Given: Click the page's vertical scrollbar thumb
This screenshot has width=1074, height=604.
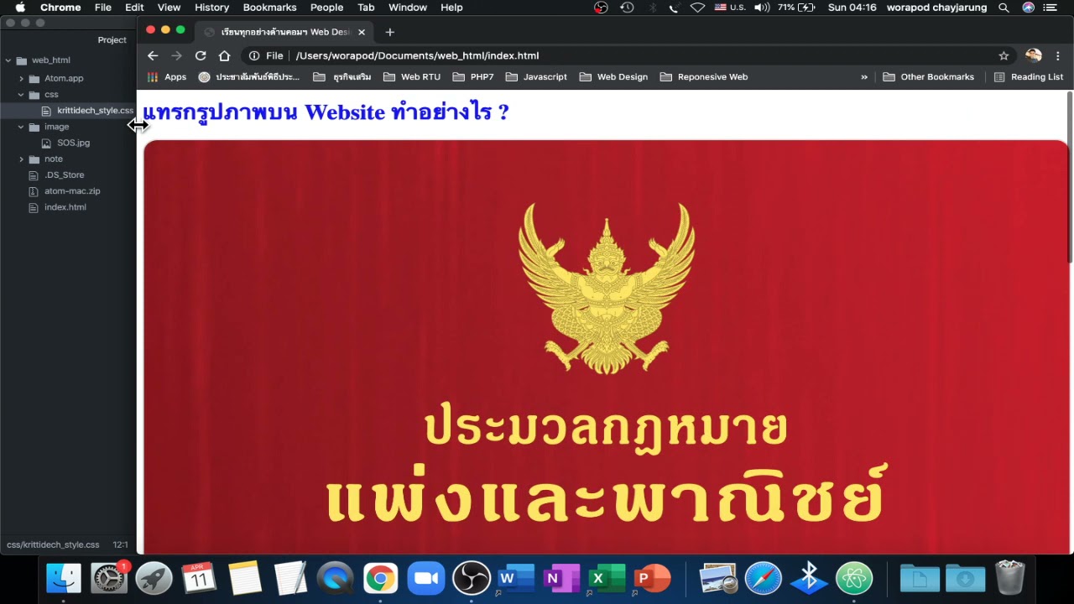Looking at the screenshot, I should tap(1069, 178).
